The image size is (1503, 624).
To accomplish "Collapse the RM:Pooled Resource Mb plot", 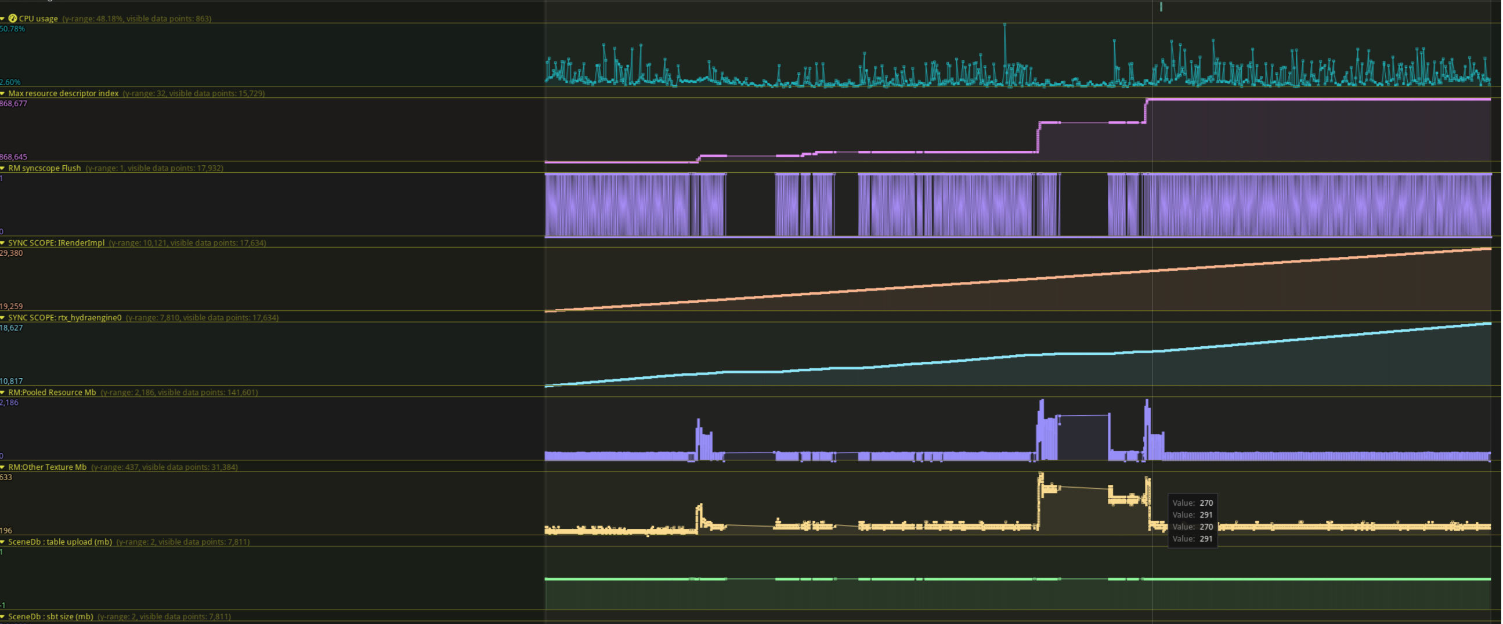I will [3, 392].
